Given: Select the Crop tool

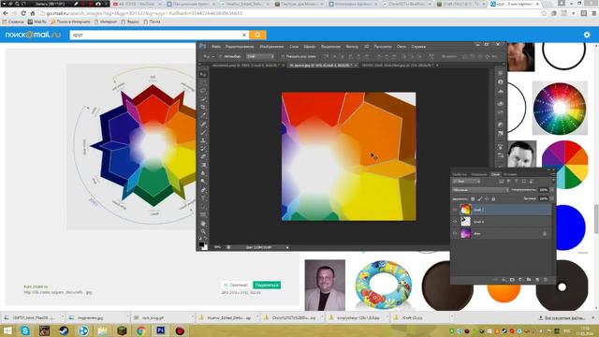Looking at the screenshot, I should click(203, 108).
